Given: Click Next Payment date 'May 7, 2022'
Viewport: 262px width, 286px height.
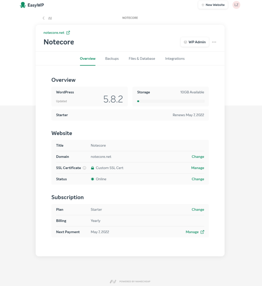Looking at the screenshot, I should pos(100,232).
